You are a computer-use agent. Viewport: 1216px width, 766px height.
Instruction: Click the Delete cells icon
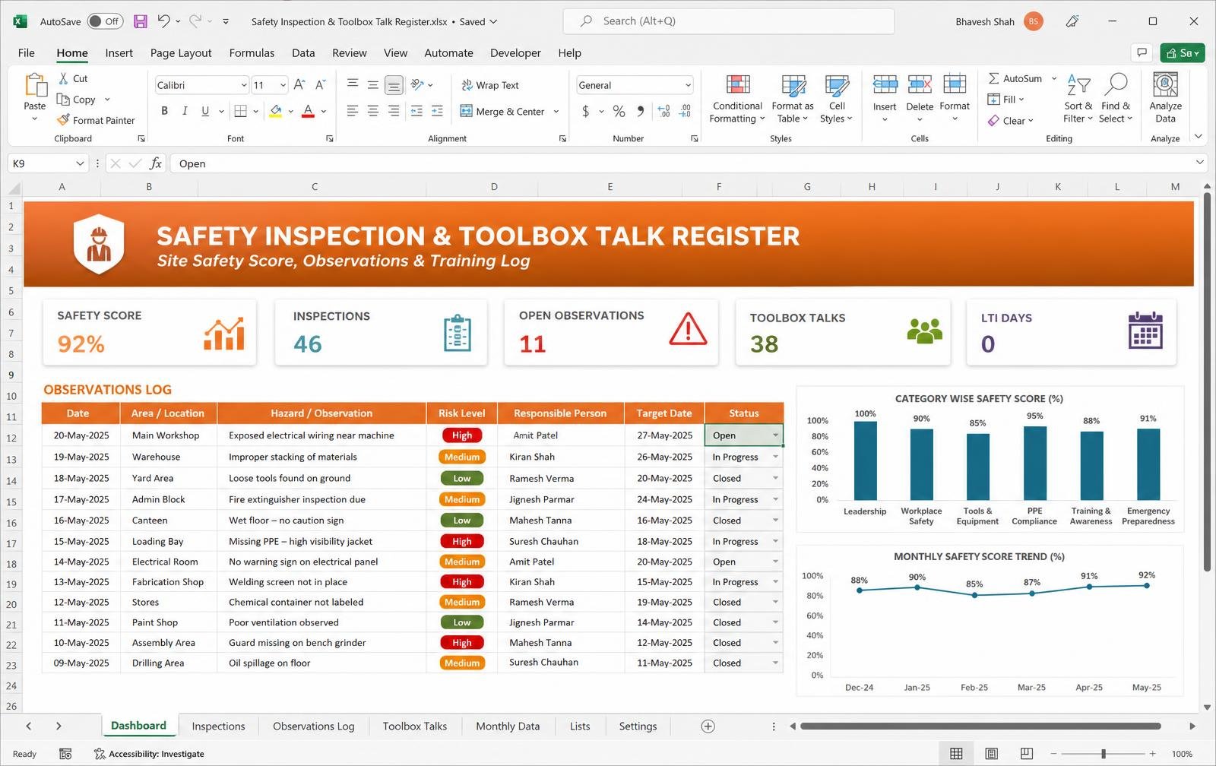[x=920, y=84]
